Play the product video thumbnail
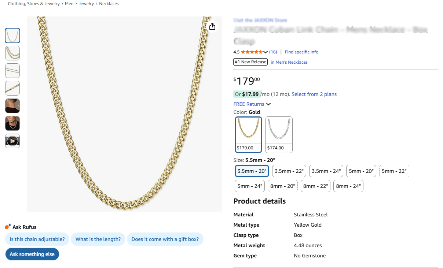The image size is (443, 268). click(12, 141)
